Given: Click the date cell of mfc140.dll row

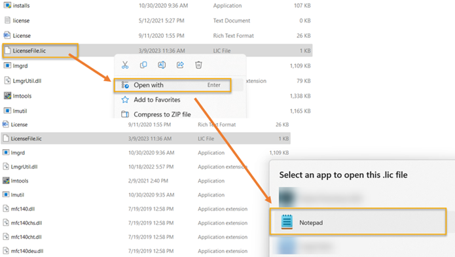Looking at the screenshot, I should pos(151,209).
